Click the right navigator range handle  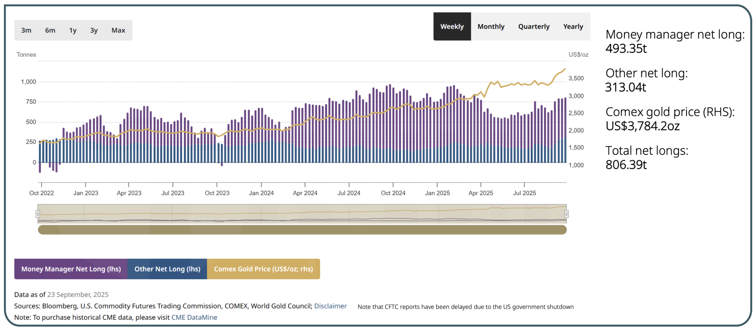click(x=566, y=214)
